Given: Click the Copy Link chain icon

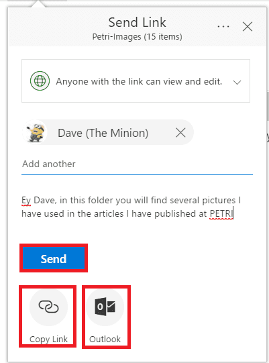Looking at the screenshot, I should (x=48, y=307).
